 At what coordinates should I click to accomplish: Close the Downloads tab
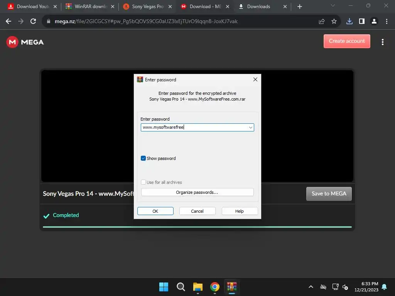[x=285, y=7]
